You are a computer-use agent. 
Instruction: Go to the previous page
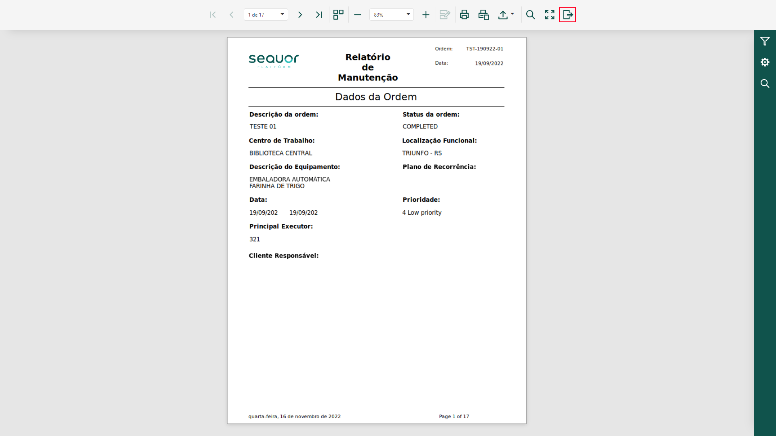click(x=232, y=15)
